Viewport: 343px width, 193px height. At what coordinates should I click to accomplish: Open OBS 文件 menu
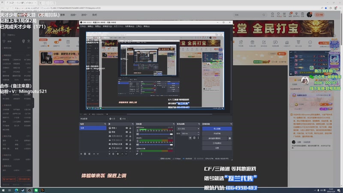83,26
